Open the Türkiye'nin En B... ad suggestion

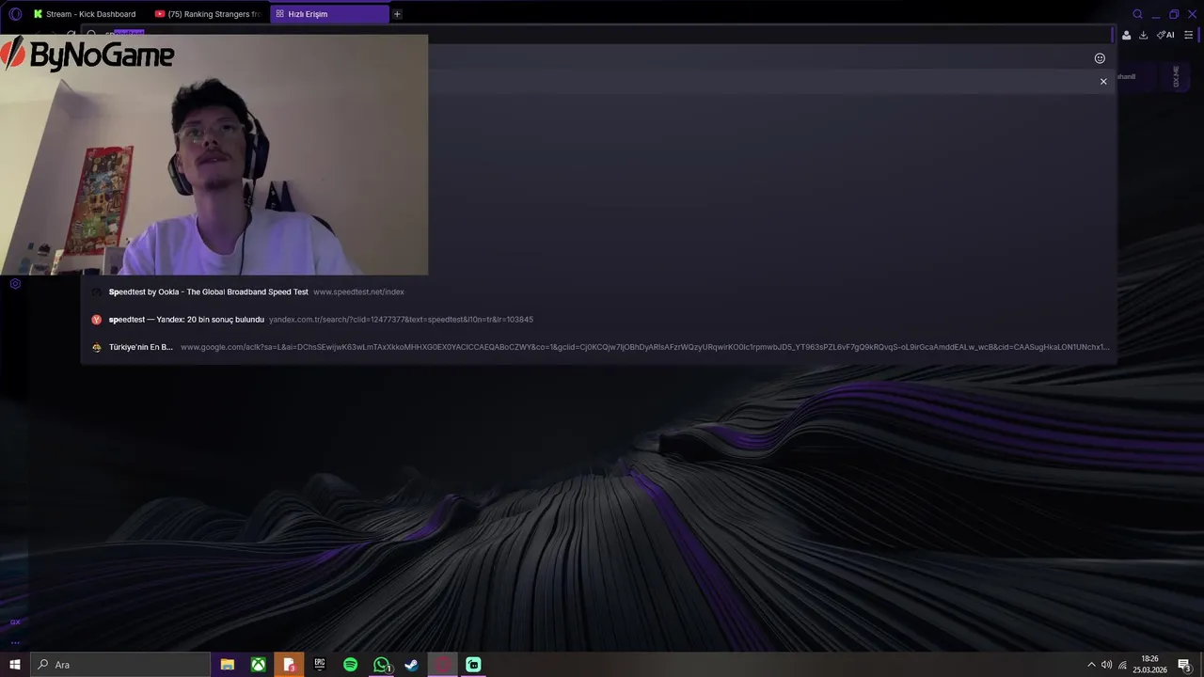(598, 347)
